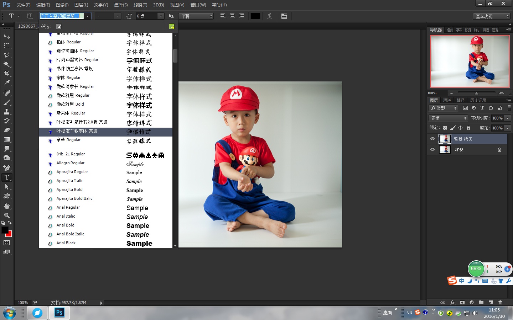
Task: Select the Move tool in the toolbox
Action: (7, 36)
